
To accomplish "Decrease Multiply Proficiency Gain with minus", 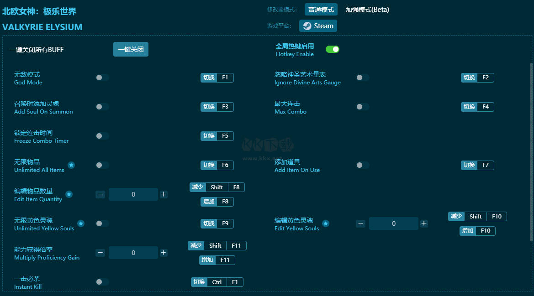I will pyautogui.click(x=100, y=253).
